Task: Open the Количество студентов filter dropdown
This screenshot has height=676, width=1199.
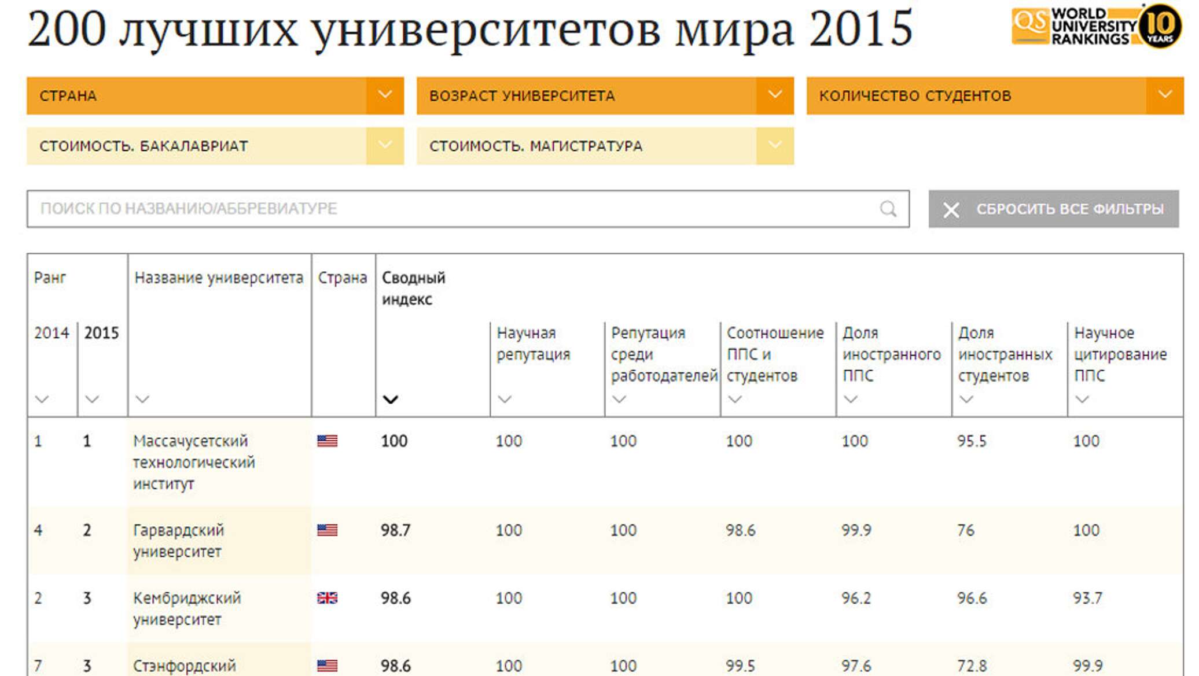Action: [x=995, y=95]
